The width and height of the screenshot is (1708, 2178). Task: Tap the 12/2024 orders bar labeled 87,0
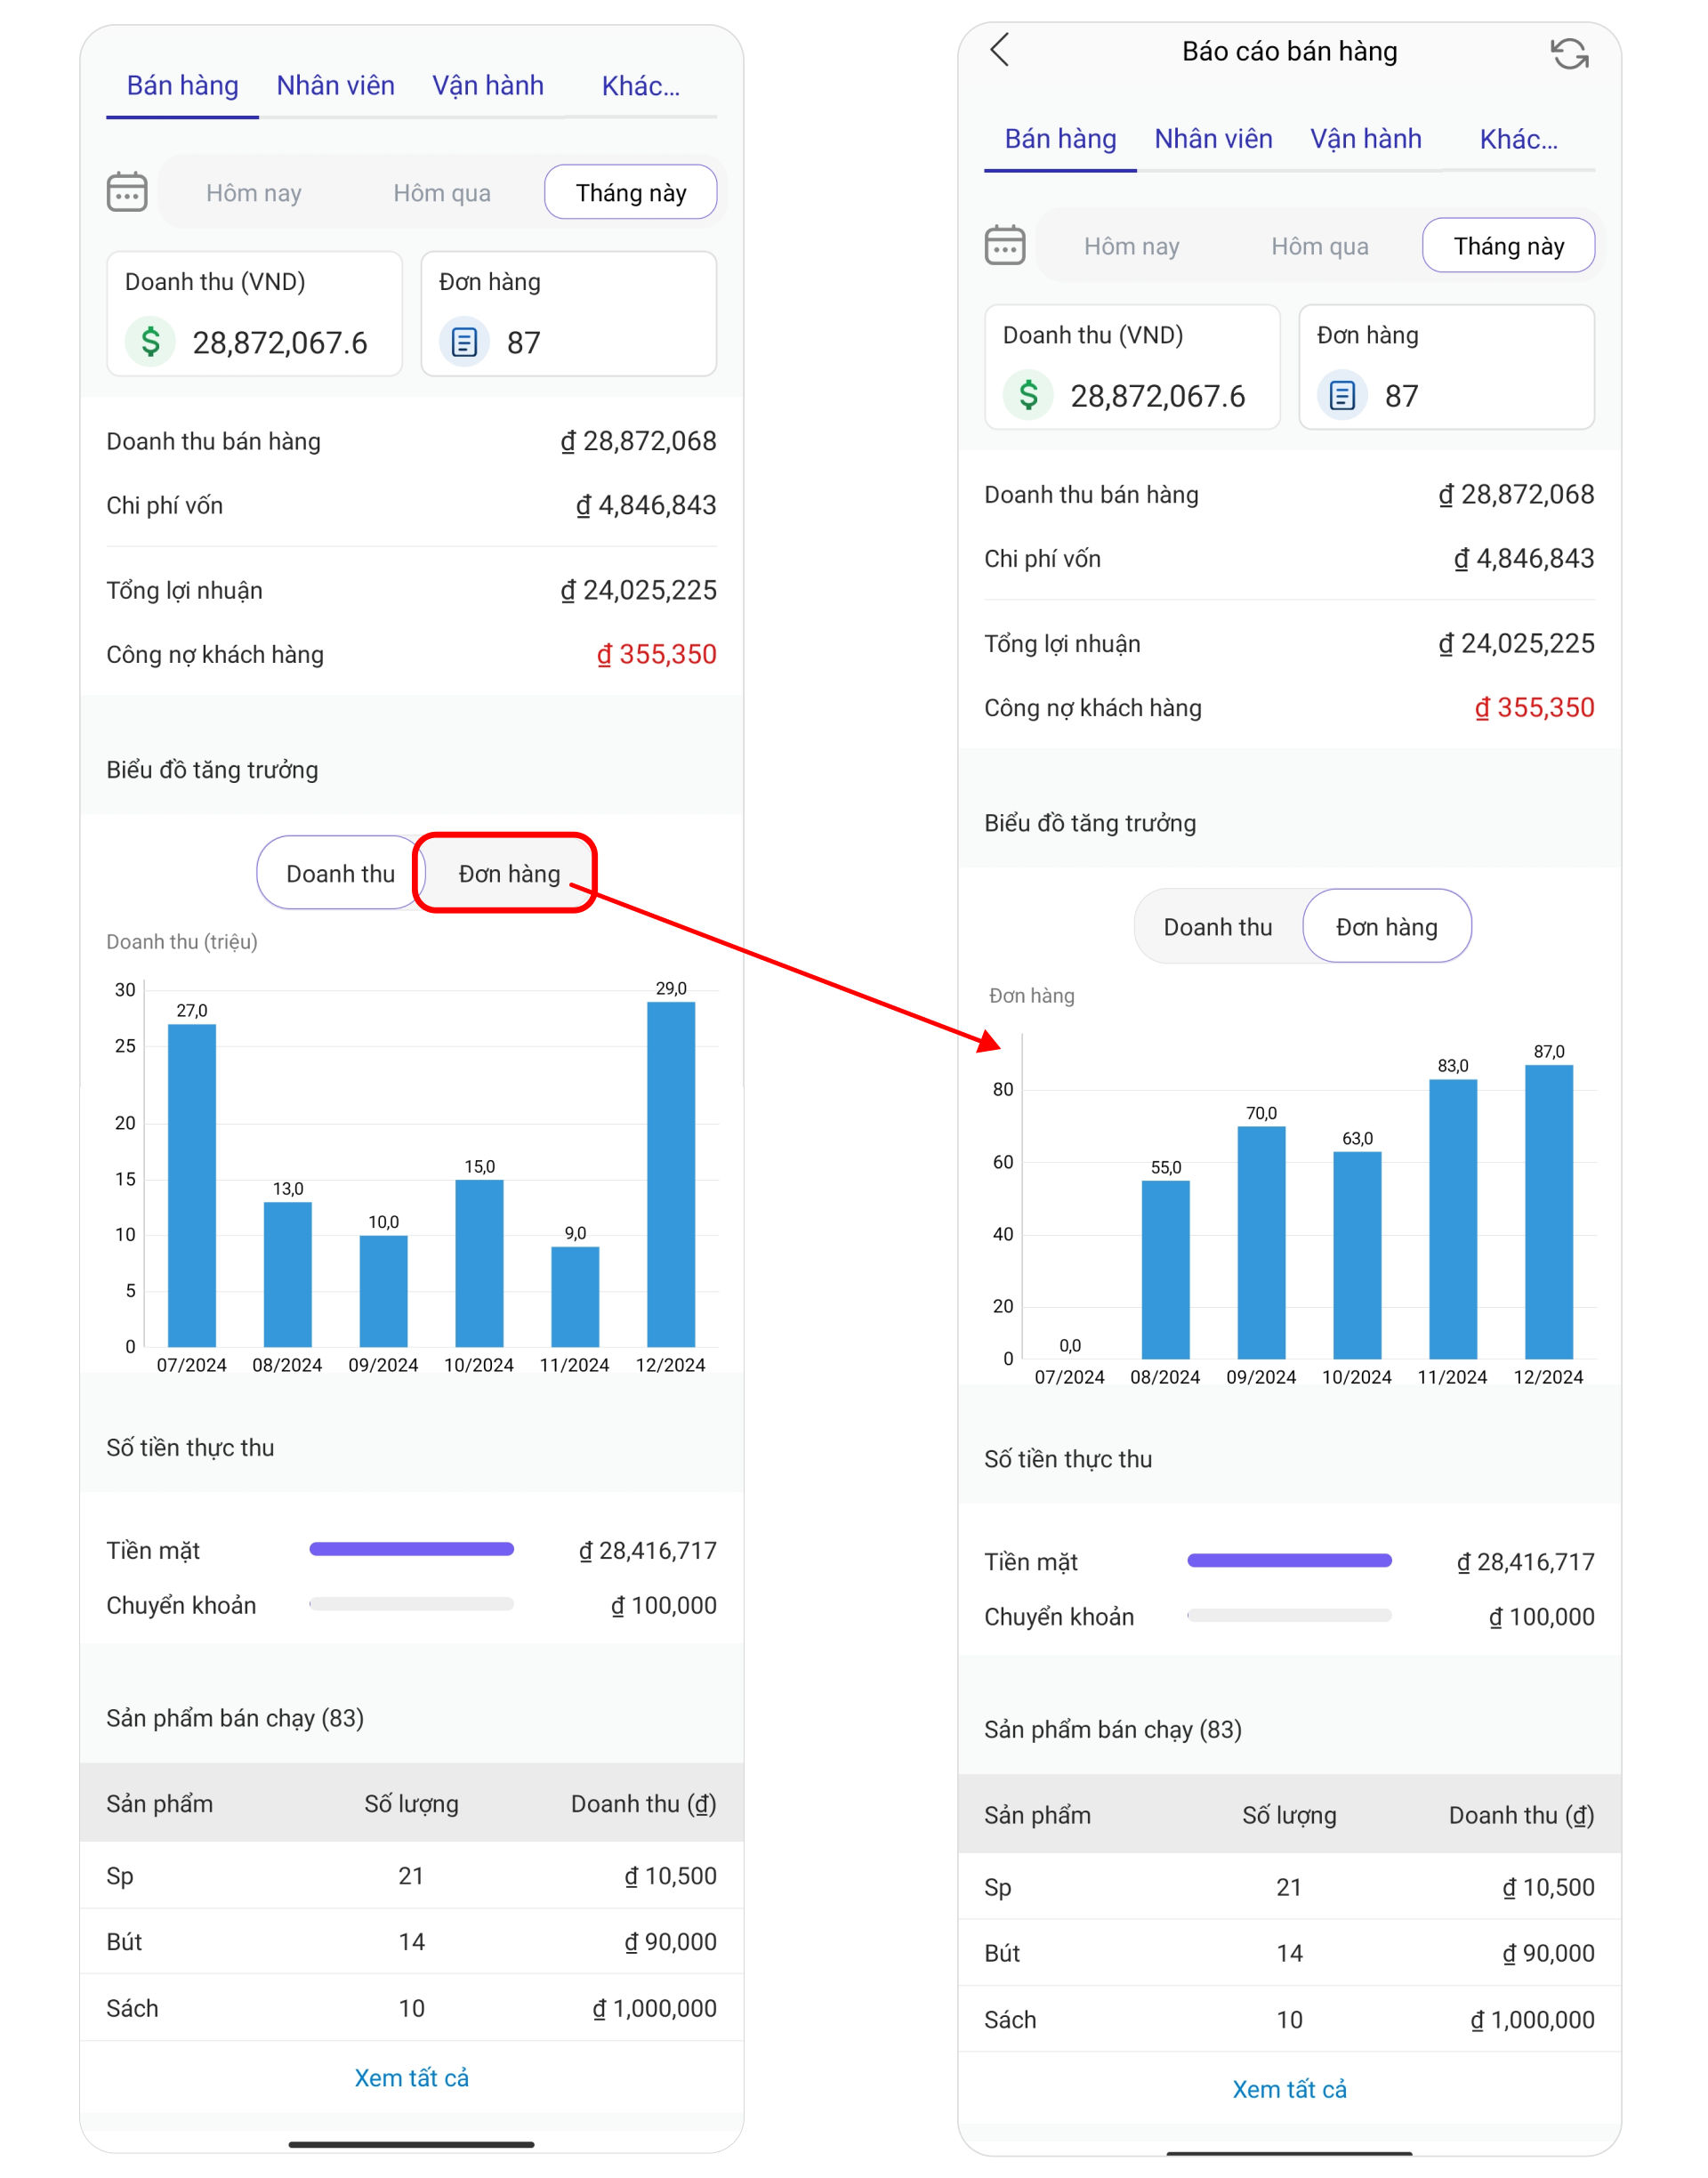[x=1549, y=1211]
